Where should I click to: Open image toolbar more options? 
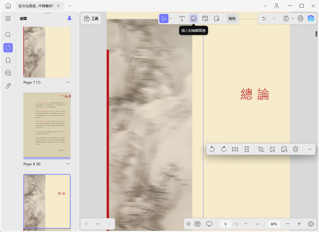[x=310, y=149]
